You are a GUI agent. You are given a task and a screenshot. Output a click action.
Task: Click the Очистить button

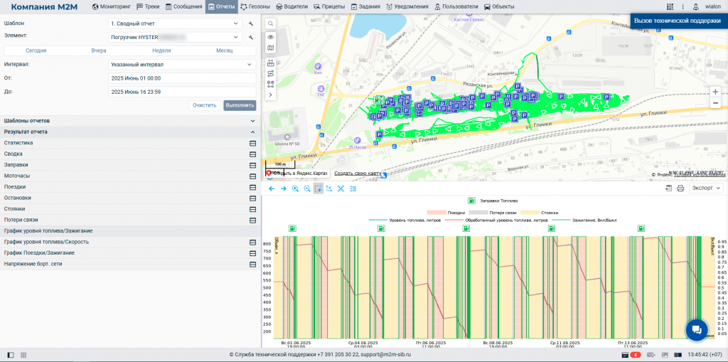(x=204, y=105)
